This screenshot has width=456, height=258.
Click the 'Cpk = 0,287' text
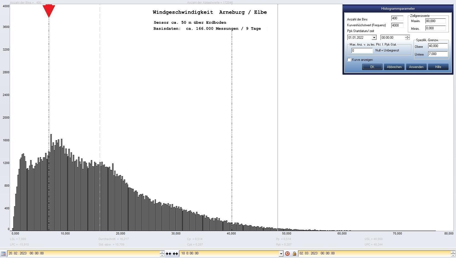(195, 245)
